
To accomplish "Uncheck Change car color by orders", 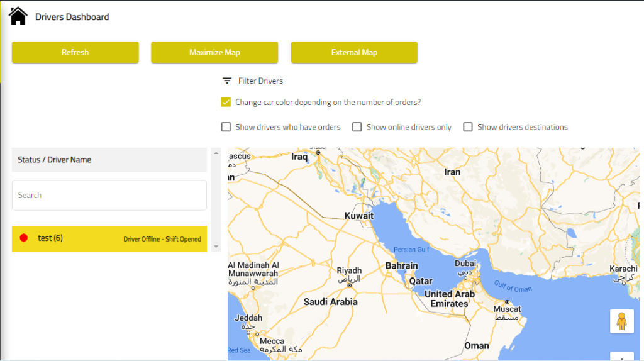I will 226,102.
